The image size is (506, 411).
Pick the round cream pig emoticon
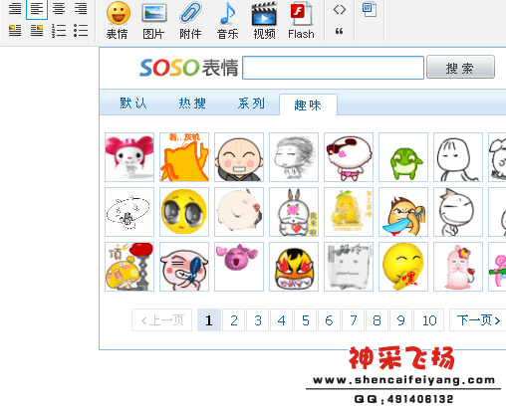tap(239, 212)
